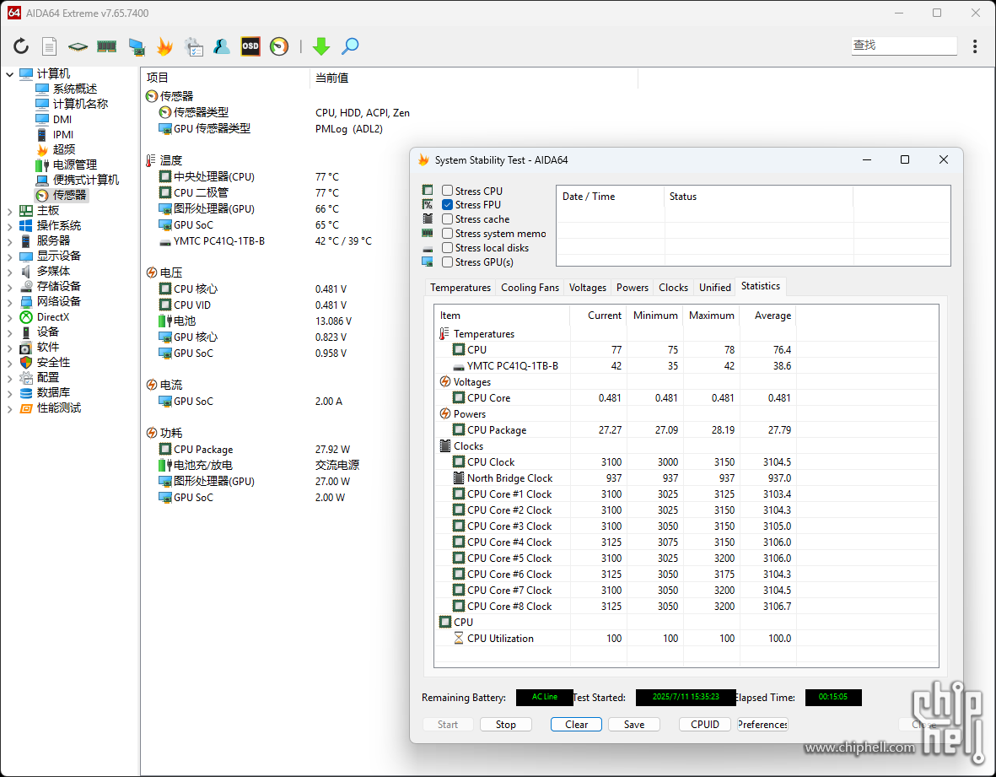Switch to the Temperatures tab
Viewport: 996px width, 777px height.
[x=460, y=287]
